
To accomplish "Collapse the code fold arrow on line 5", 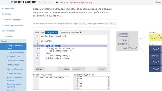I will [x=39, y=46].
